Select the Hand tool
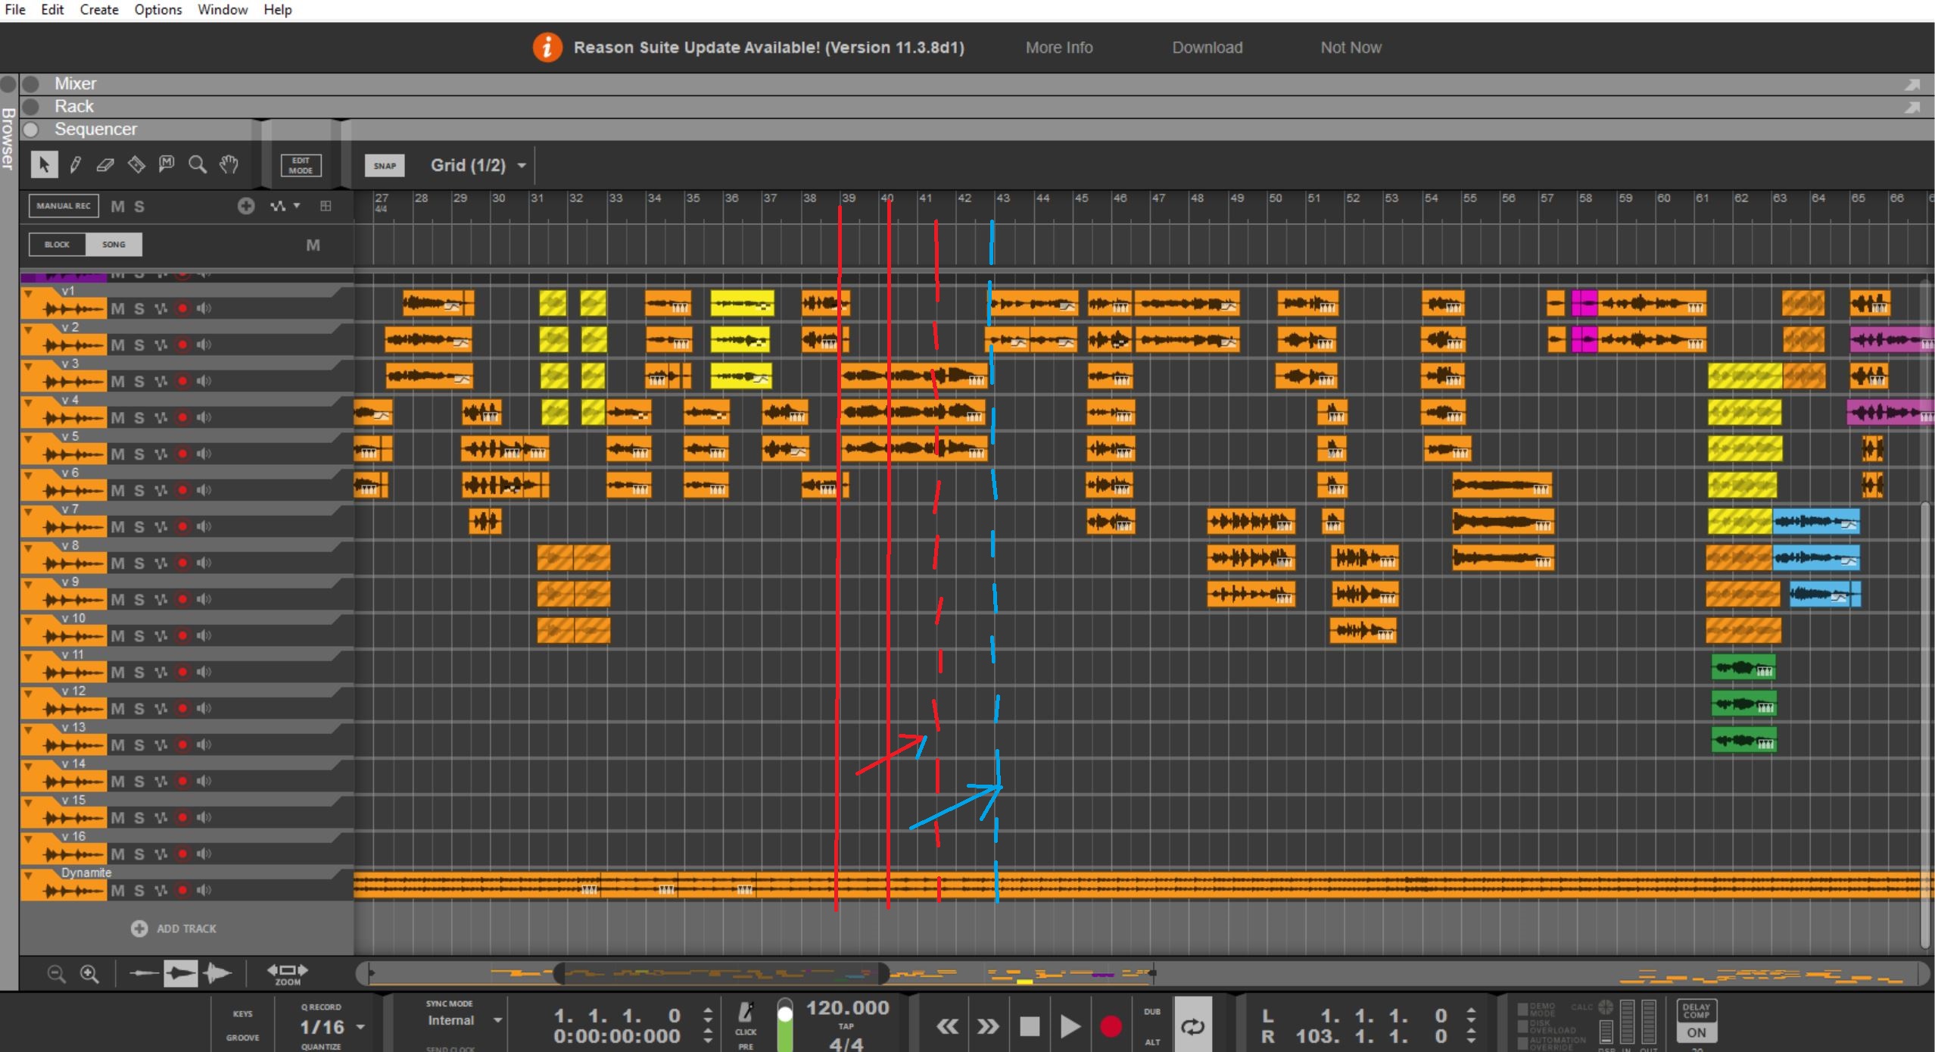The image size is (1935, 1052). 229,164
